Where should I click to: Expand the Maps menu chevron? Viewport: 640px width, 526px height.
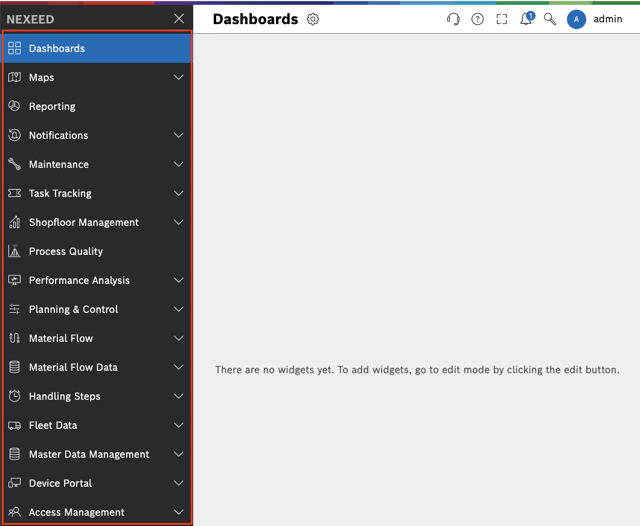179,77
